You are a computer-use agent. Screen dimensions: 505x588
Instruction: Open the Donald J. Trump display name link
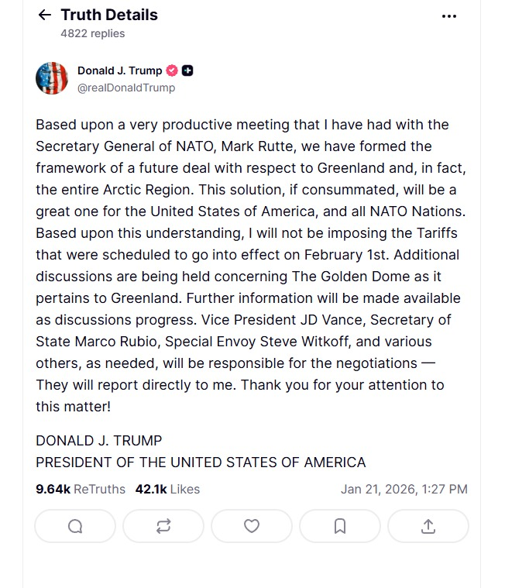[x=119, y=70]
